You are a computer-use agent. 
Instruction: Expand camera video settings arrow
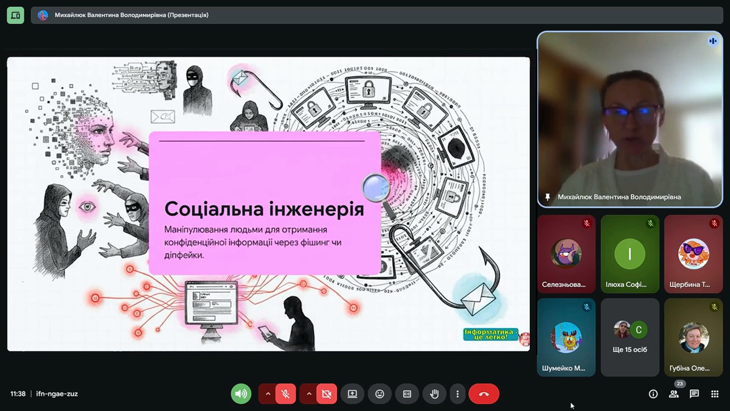coord(309,394)
